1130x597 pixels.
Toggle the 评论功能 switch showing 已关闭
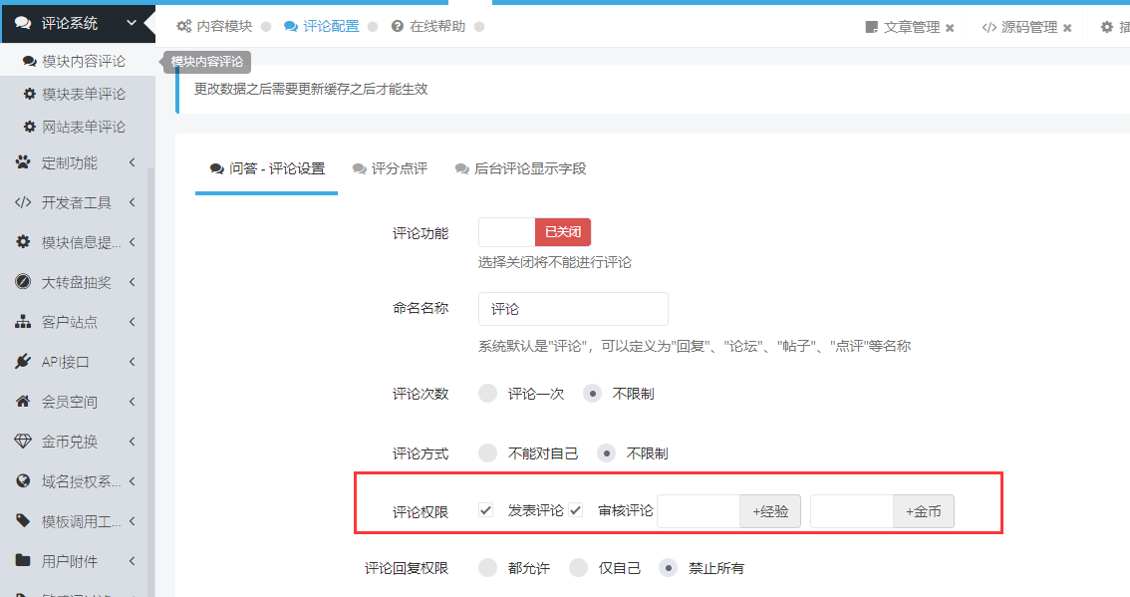(535, 232)
